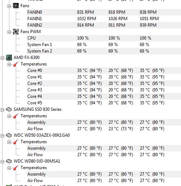Select the System Fan 2 row

(104, 51)
